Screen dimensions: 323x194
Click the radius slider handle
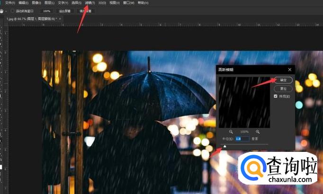click(x=225, y=146)
